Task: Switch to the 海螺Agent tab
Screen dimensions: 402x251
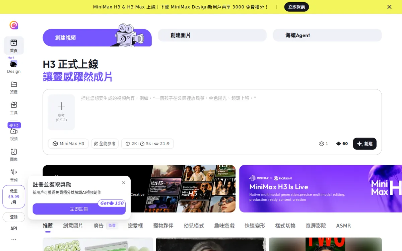Action: click(327, 35)
